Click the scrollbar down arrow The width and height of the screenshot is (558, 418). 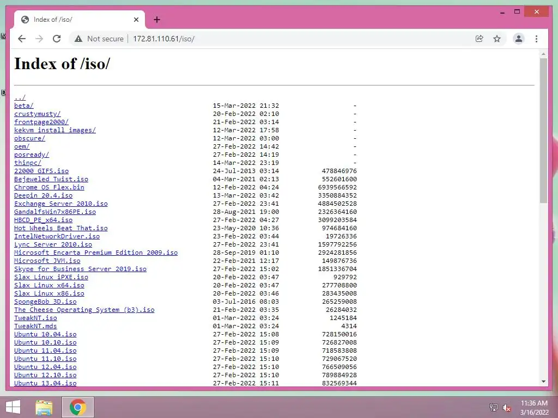tap(543, 382)
